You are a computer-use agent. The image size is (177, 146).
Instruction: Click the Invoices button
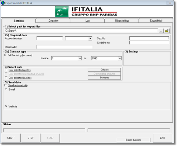click(105, 78)
